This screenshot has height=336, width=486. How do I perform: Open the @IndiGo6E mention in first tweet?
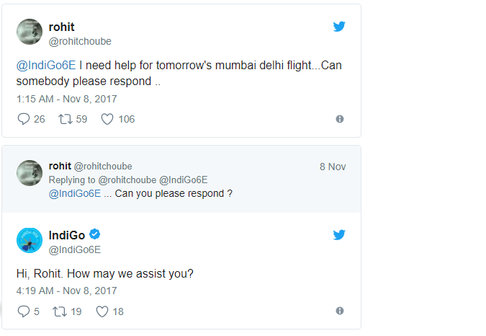pos(46,66)
